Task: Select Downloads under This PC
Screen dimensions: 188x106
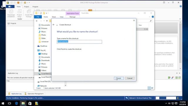Action: coord(44,60)
